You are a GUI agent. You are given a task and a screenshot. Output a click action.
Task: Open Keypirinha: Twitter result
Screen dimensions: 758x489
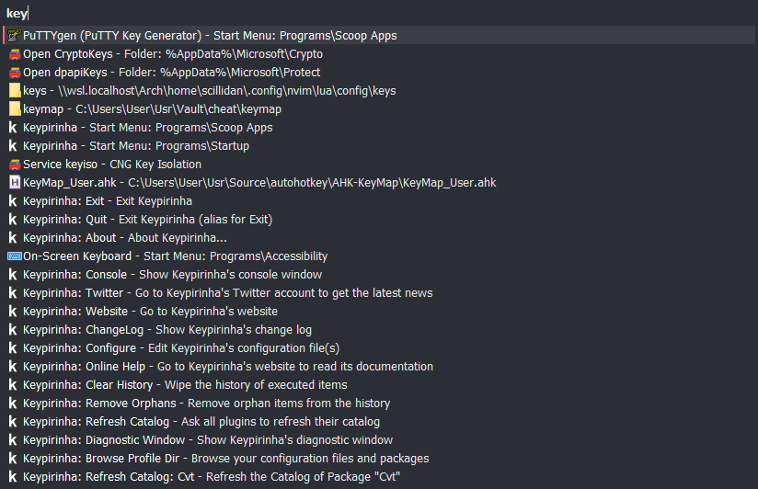(379, 293)
